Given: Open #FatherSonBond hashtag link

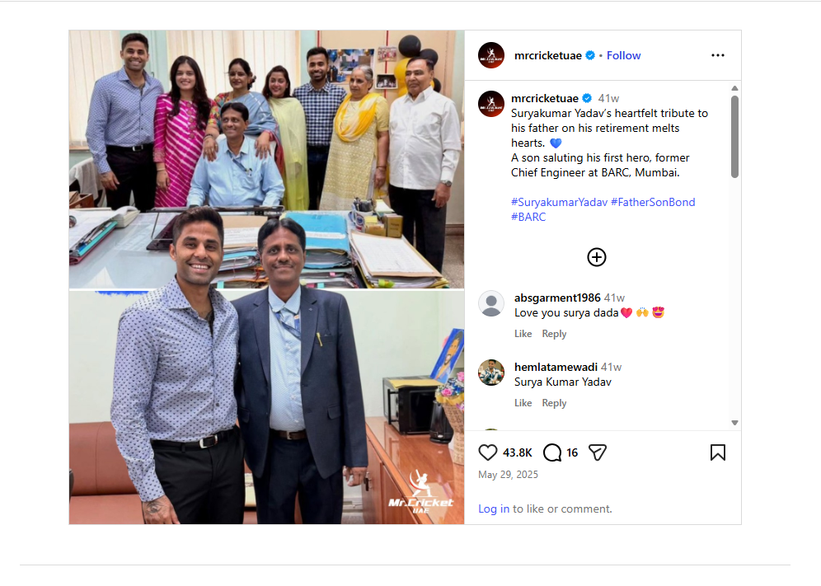Looking at the screenshot, I should [x=653, y=202].
